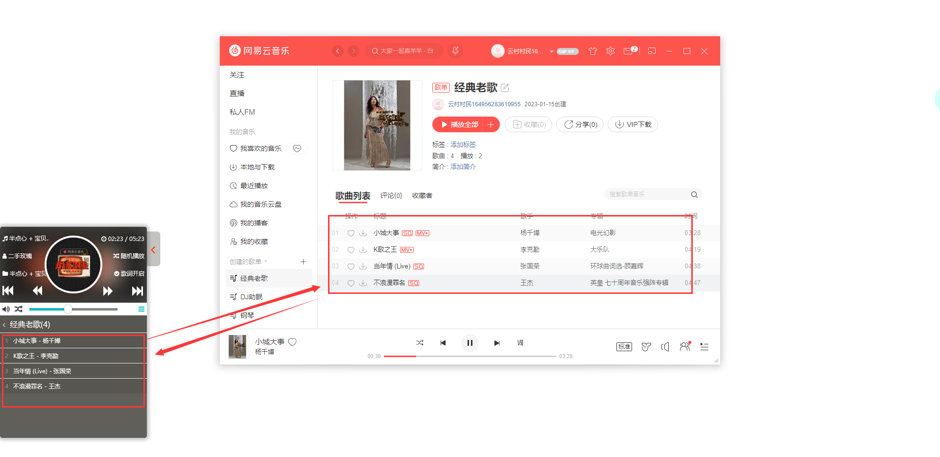
Task: Open the now playing album thumbnail
Action: pos(238,347)
